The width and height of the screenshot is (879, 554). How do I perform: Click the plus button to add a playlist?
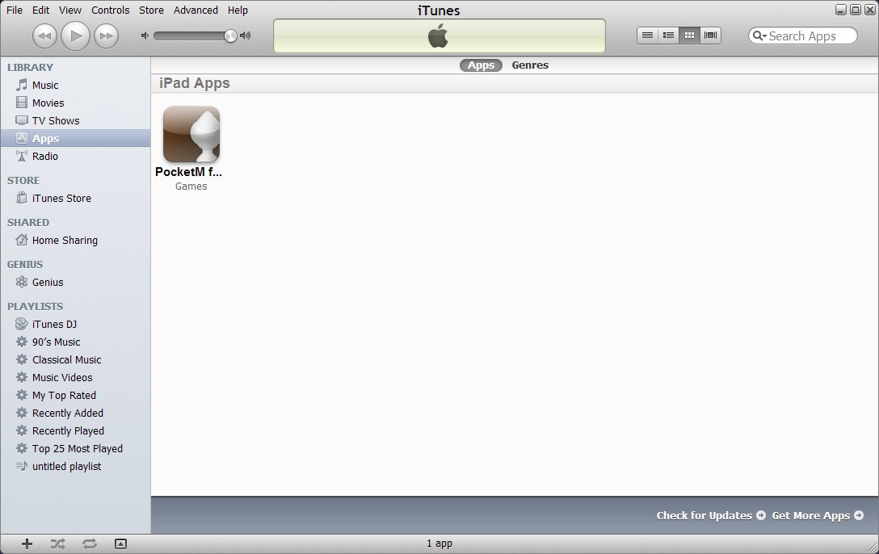pos(27,544)
